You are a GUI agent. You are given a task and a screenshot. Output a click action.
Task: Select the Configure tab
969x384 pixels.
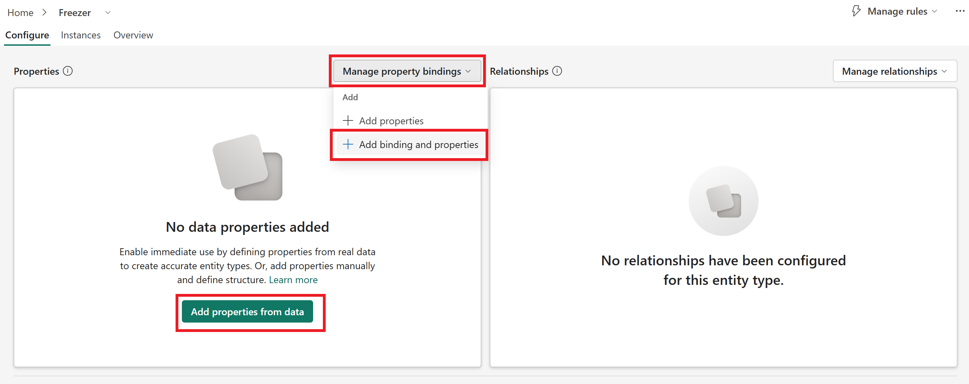[x=27, y=35]
